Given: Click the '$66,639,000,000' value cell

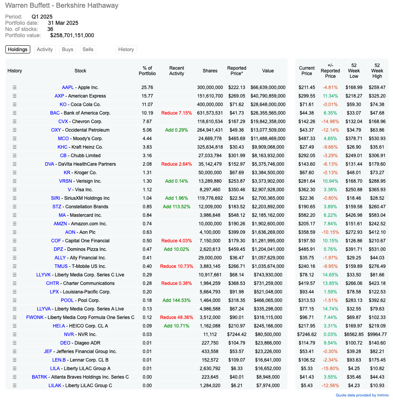Looking at the screenshot, I should click(268, 87).
